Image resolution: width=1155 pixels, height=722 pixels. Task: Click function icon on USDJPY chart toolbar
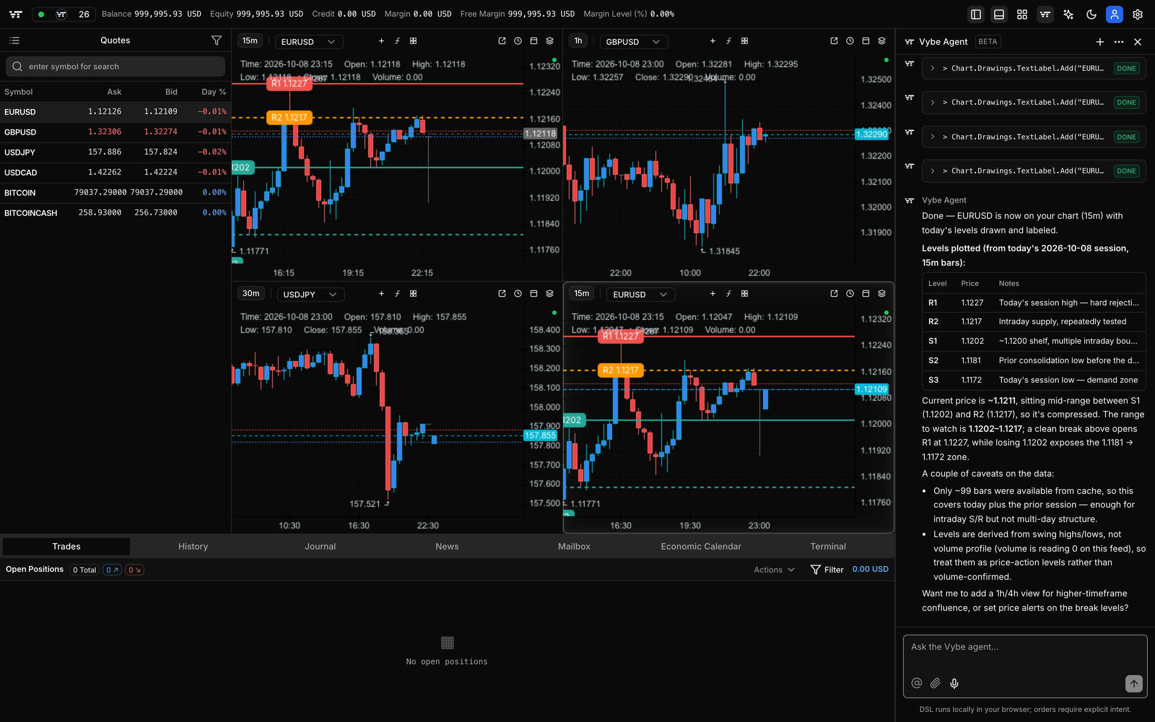[398, 294]
